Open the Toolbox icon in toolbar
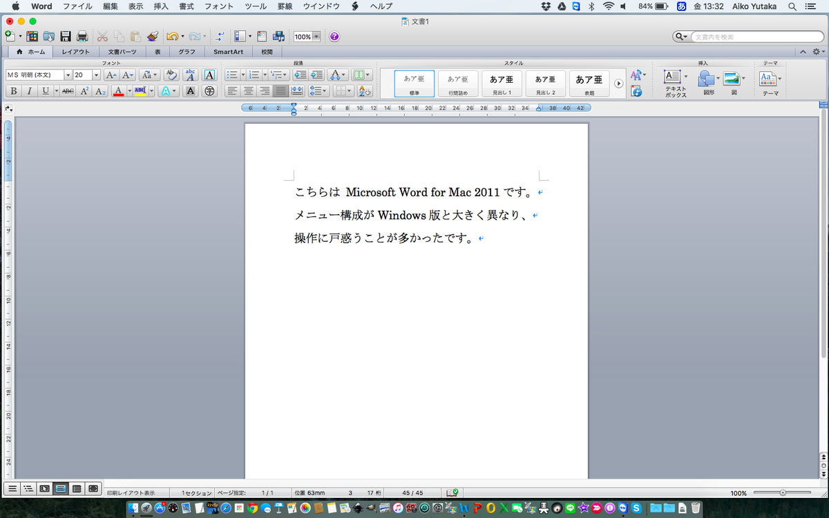 point(263,36)
